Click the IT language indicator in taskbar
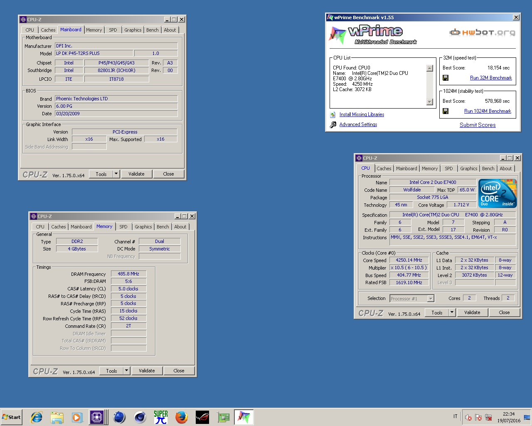This screenshot has height=426, width=532. [x=456, y=416]
